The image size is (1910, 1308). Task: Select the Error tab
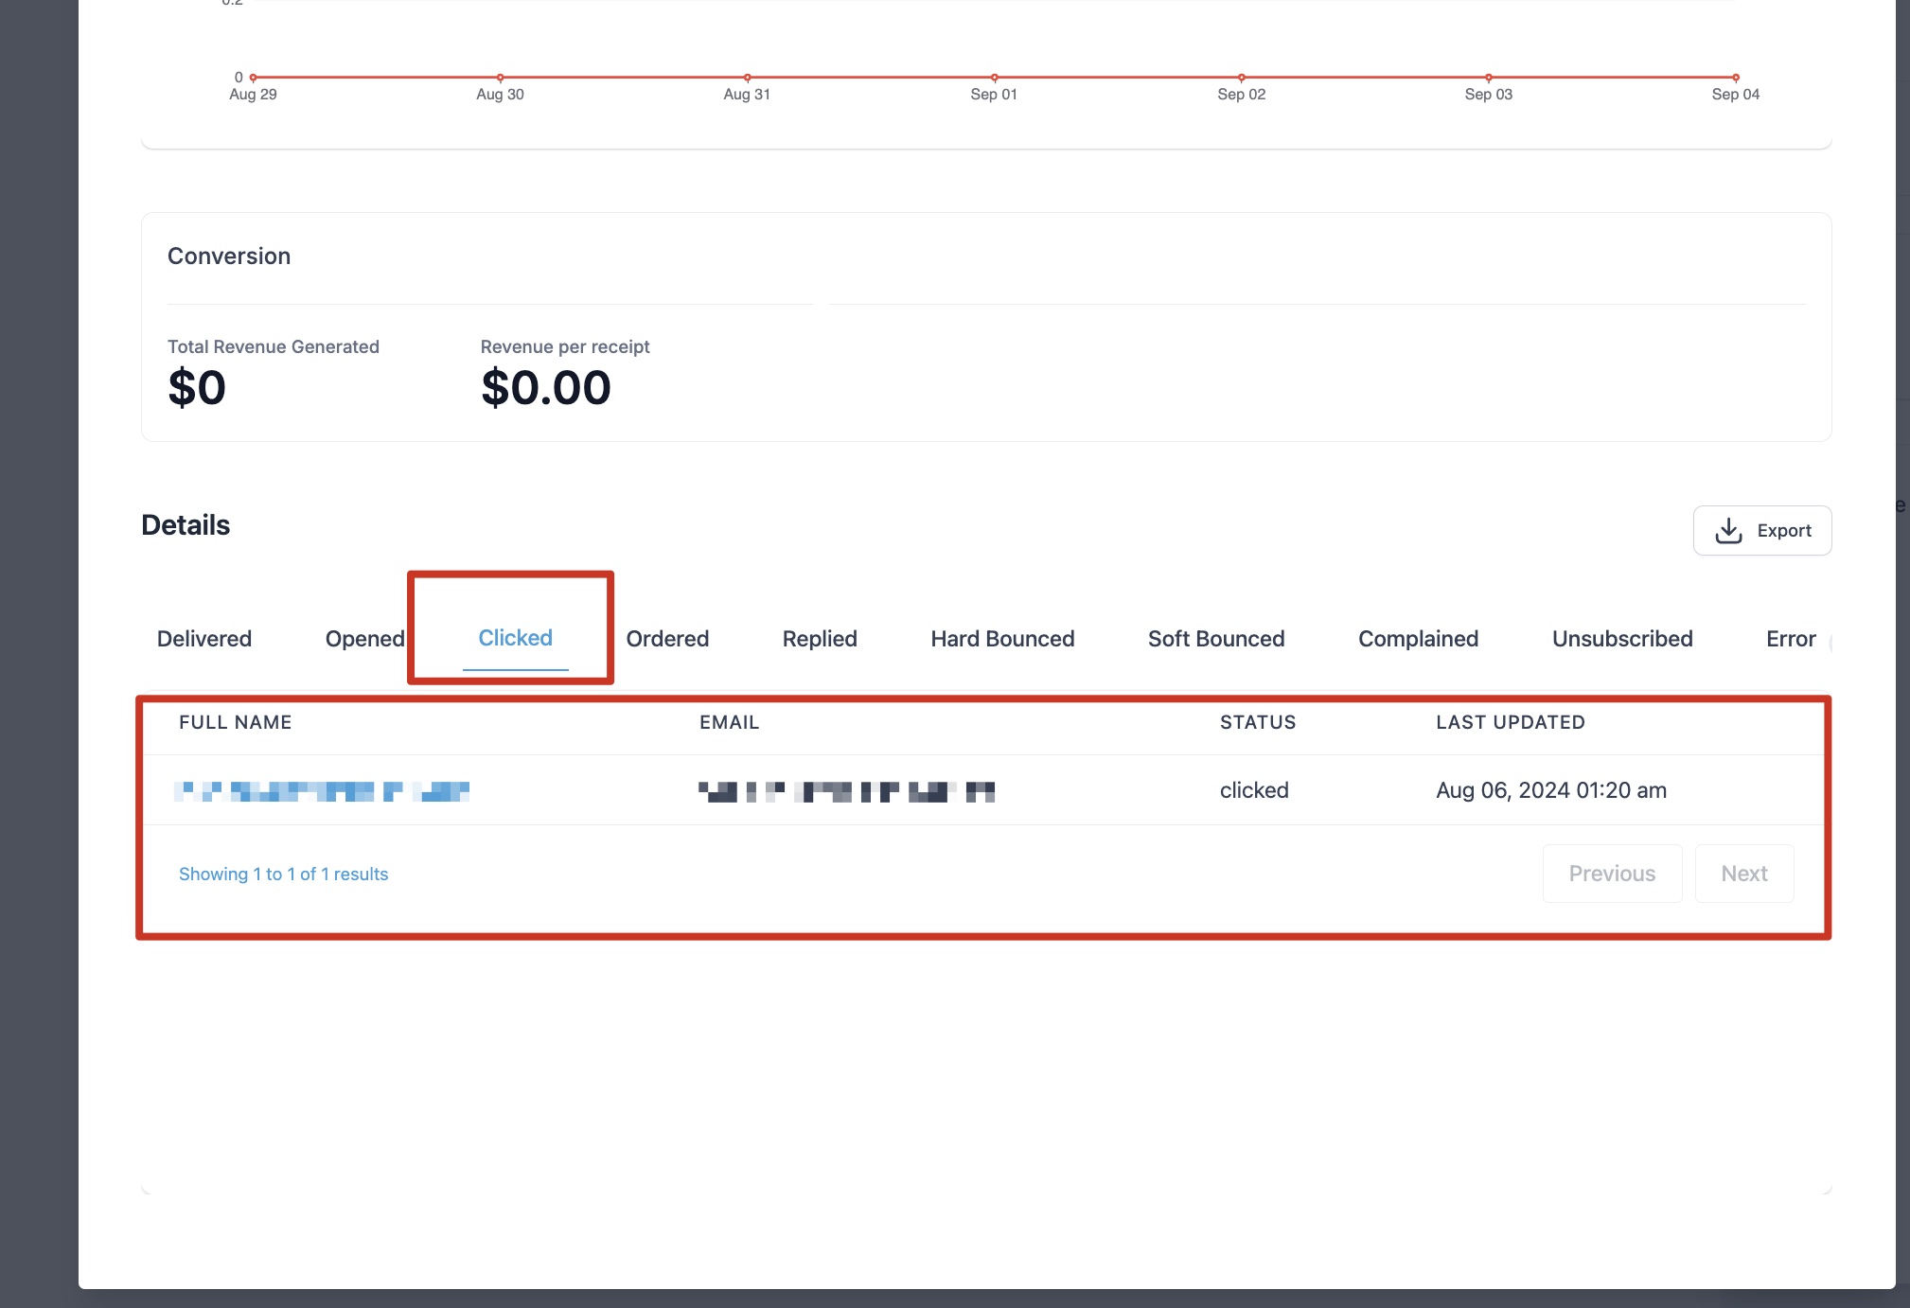1791,639
